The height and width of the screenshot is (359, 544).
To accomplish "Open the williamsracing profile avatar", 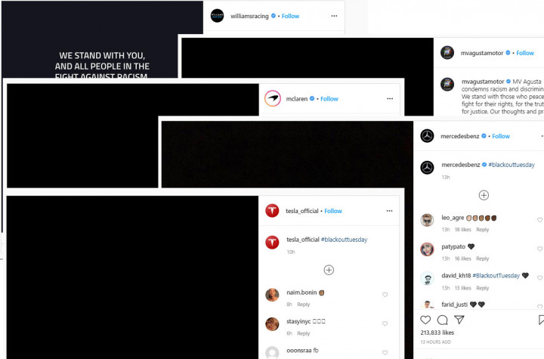I will pyautogui.click(x=217, y=16).
